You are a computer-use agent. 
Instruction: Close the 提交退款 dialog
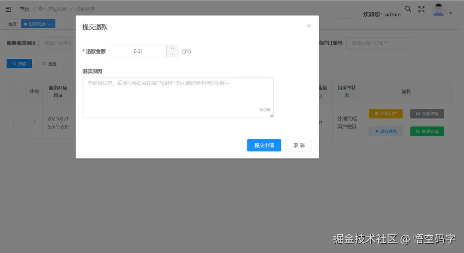(x=309, y=26)
